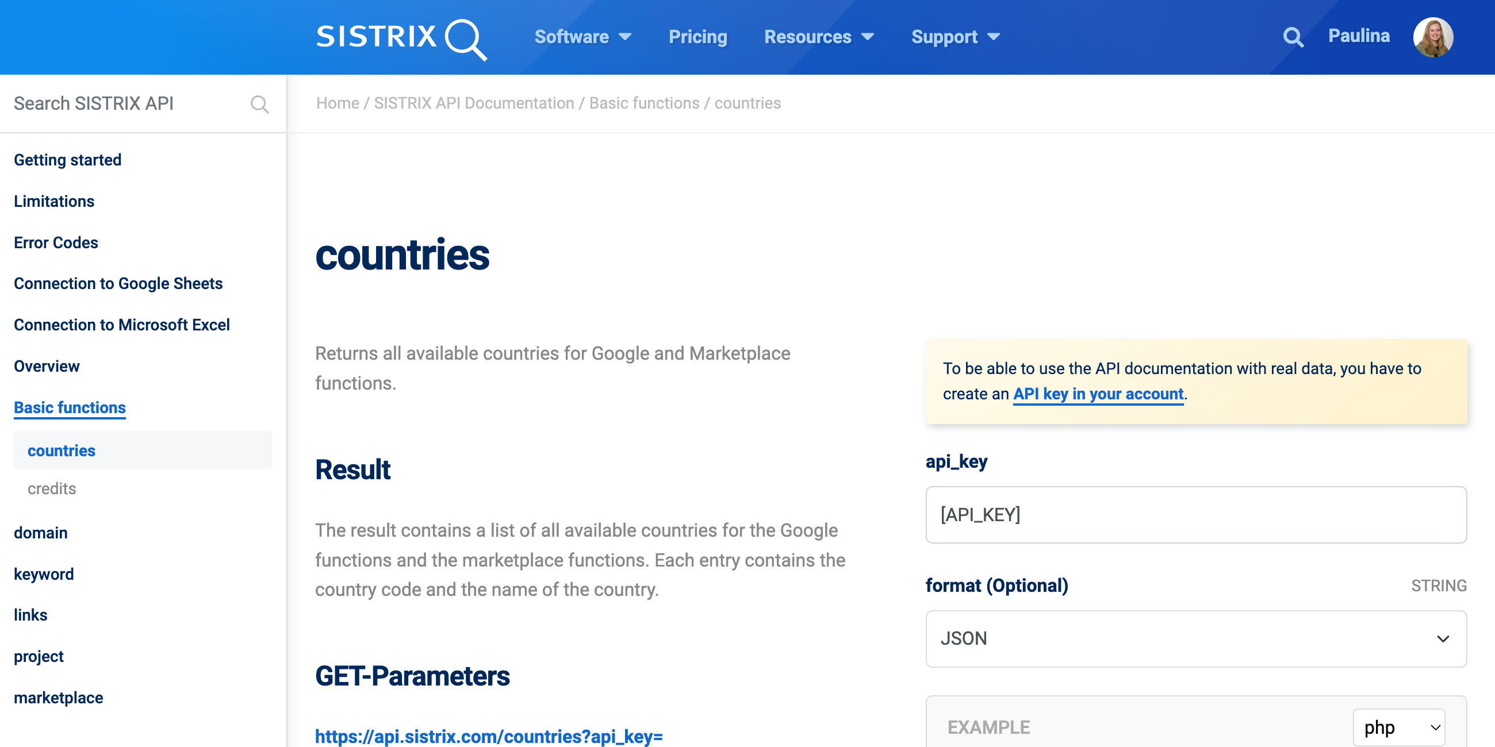Expand the Support dropdown menu
This screenshot has height=747, width=1495.
coord(954,37)
